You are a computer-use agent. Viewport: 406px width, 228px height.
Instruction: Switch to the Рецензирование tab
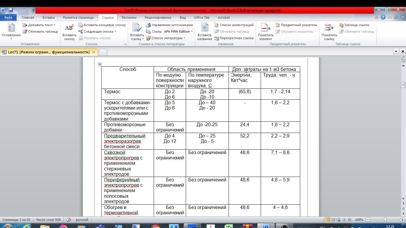click(158, 18)
